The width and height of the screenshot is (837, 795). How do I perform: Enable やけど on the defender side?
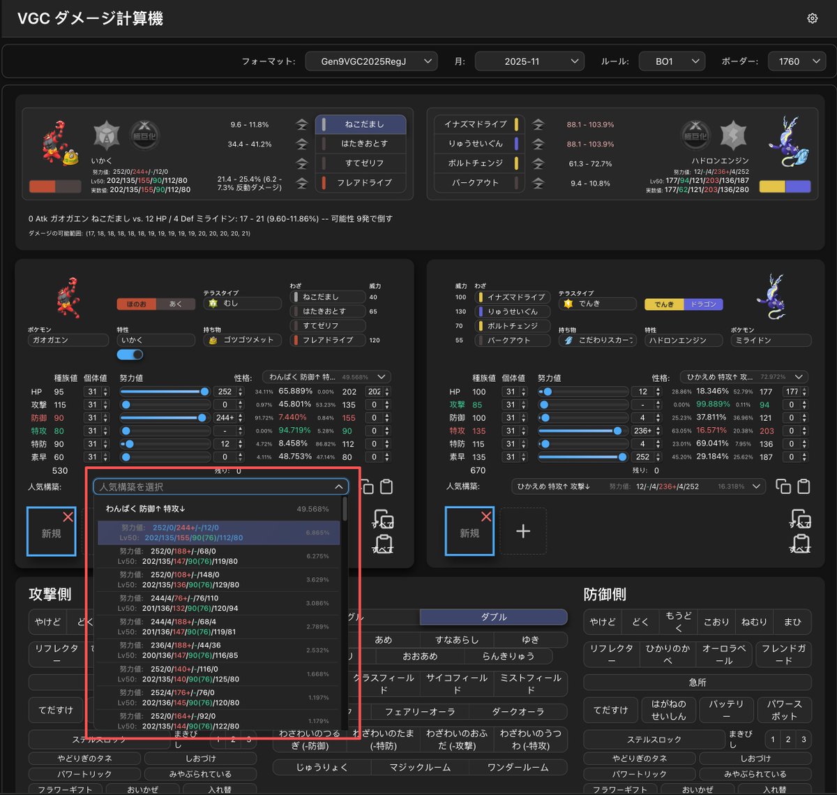(603, 622)
